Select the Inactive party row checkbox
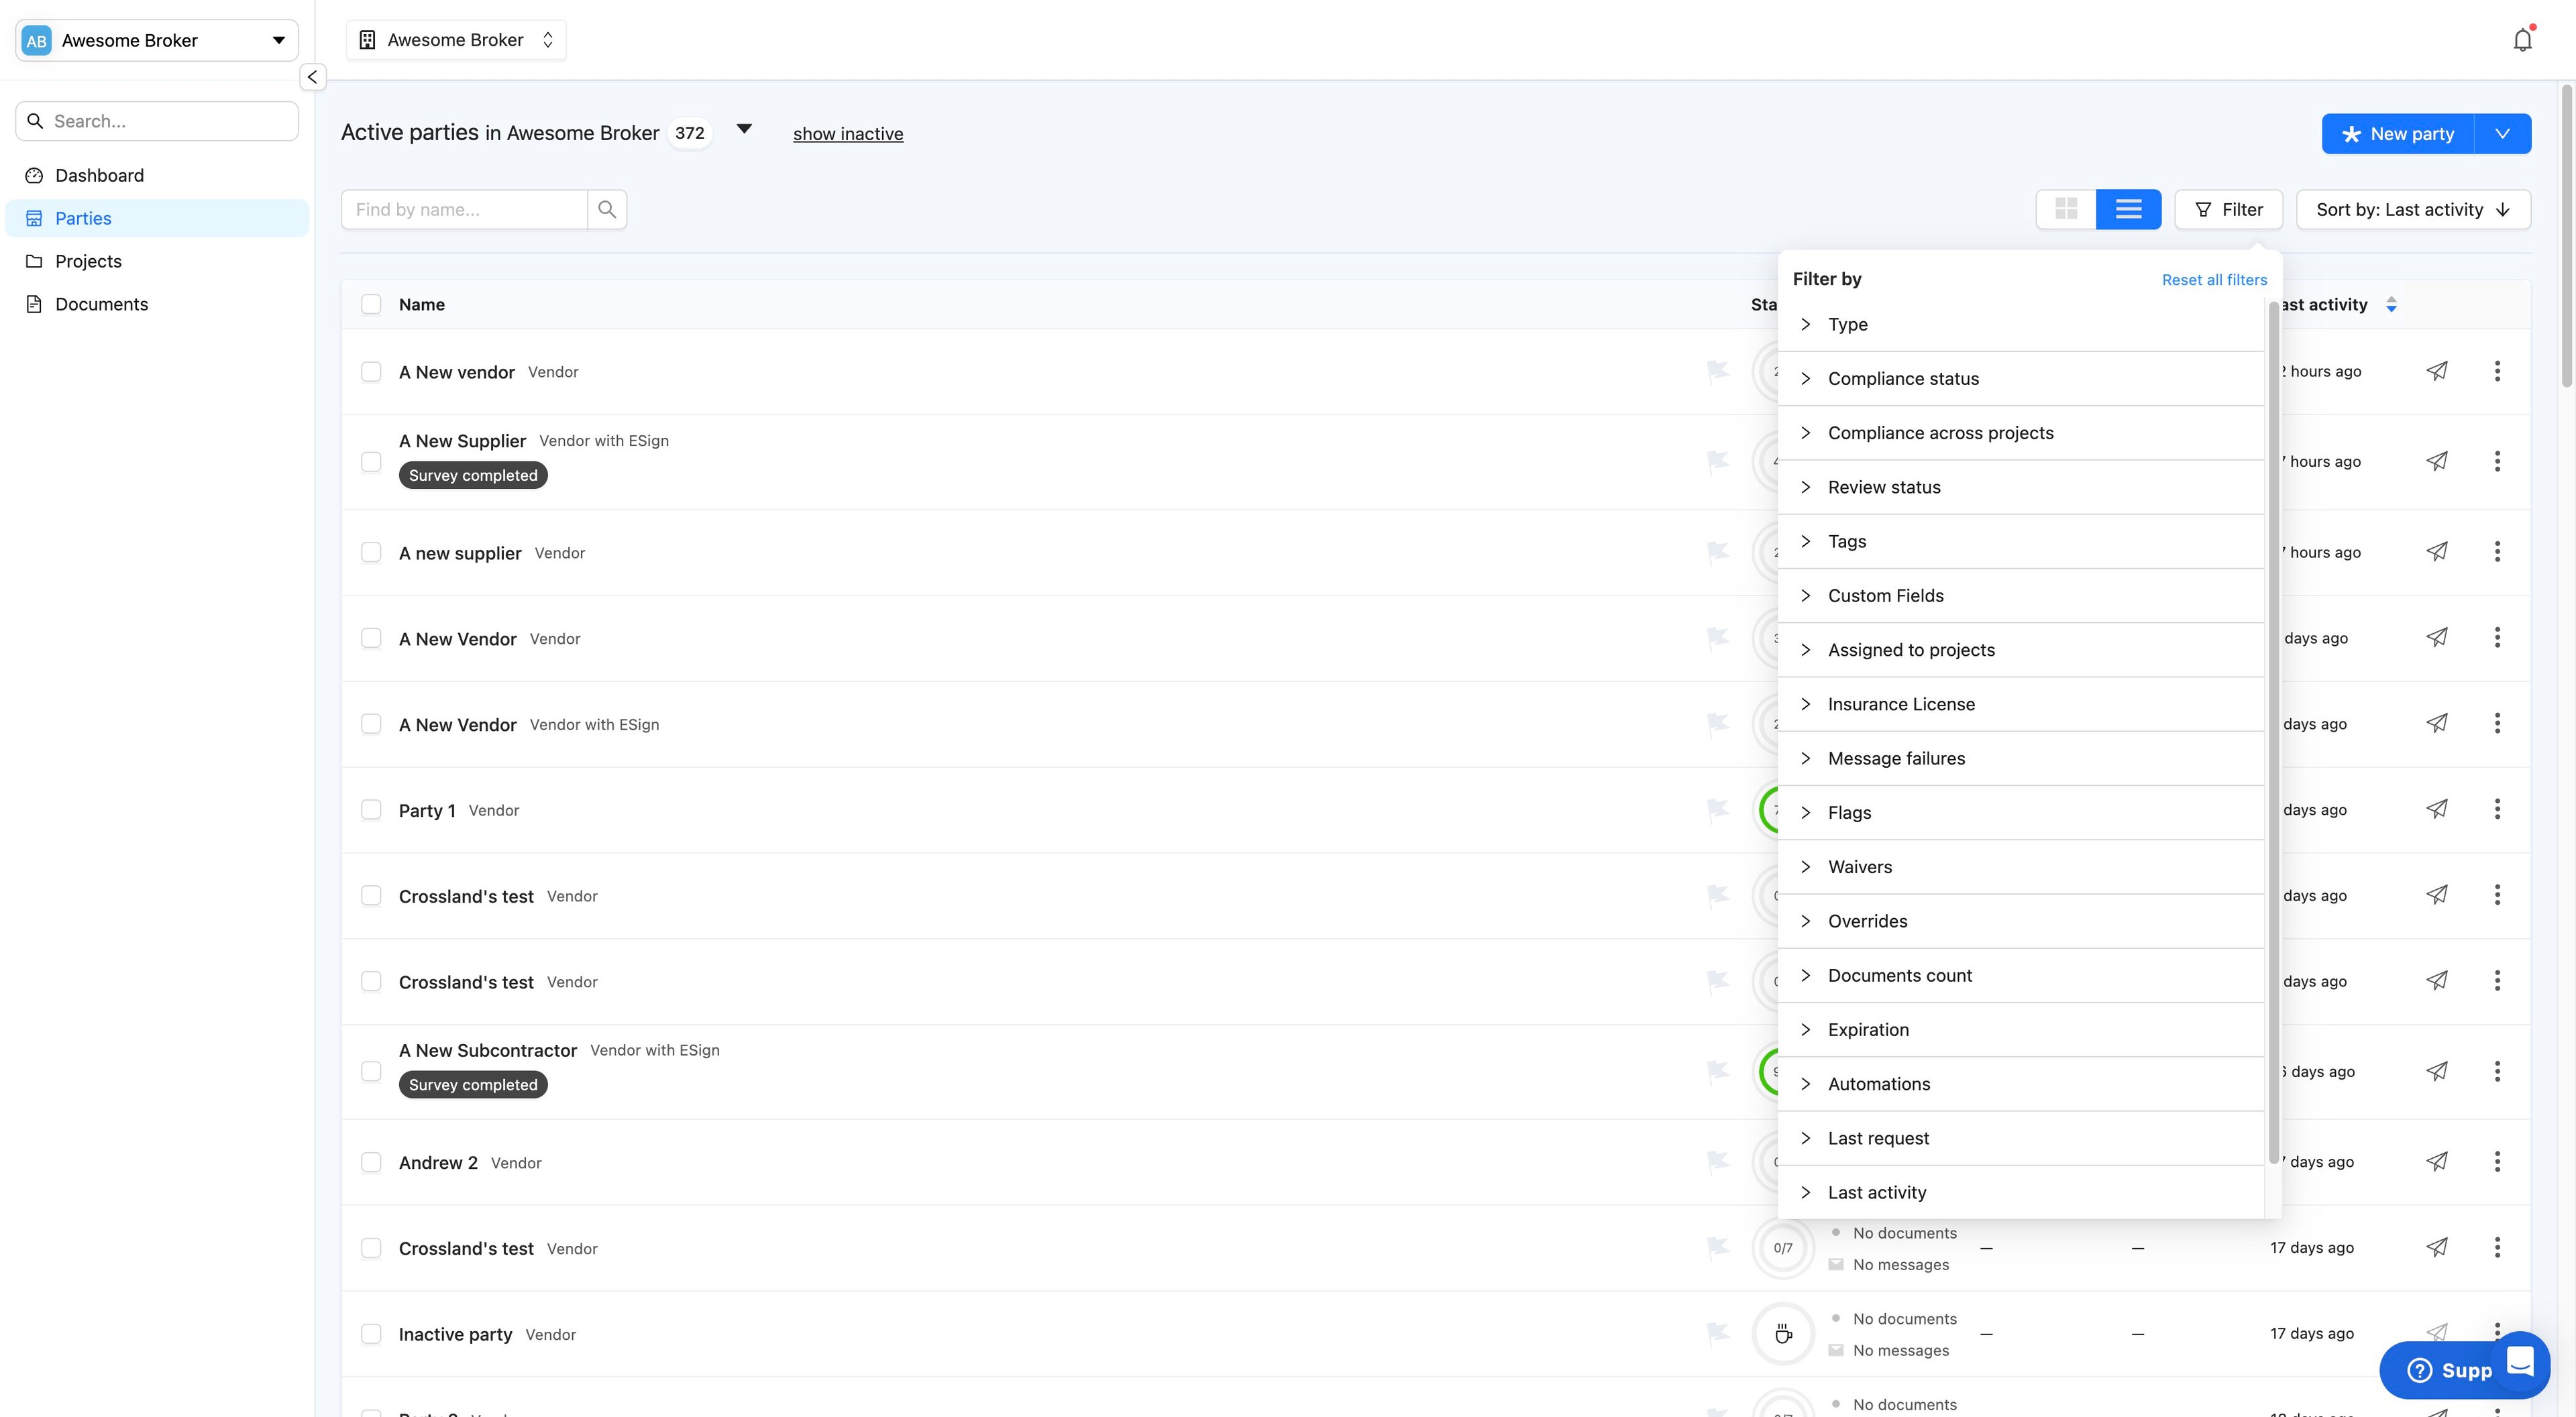Image resolution: width=2576 pixels, height=1417 pixels. point(371,1334)
